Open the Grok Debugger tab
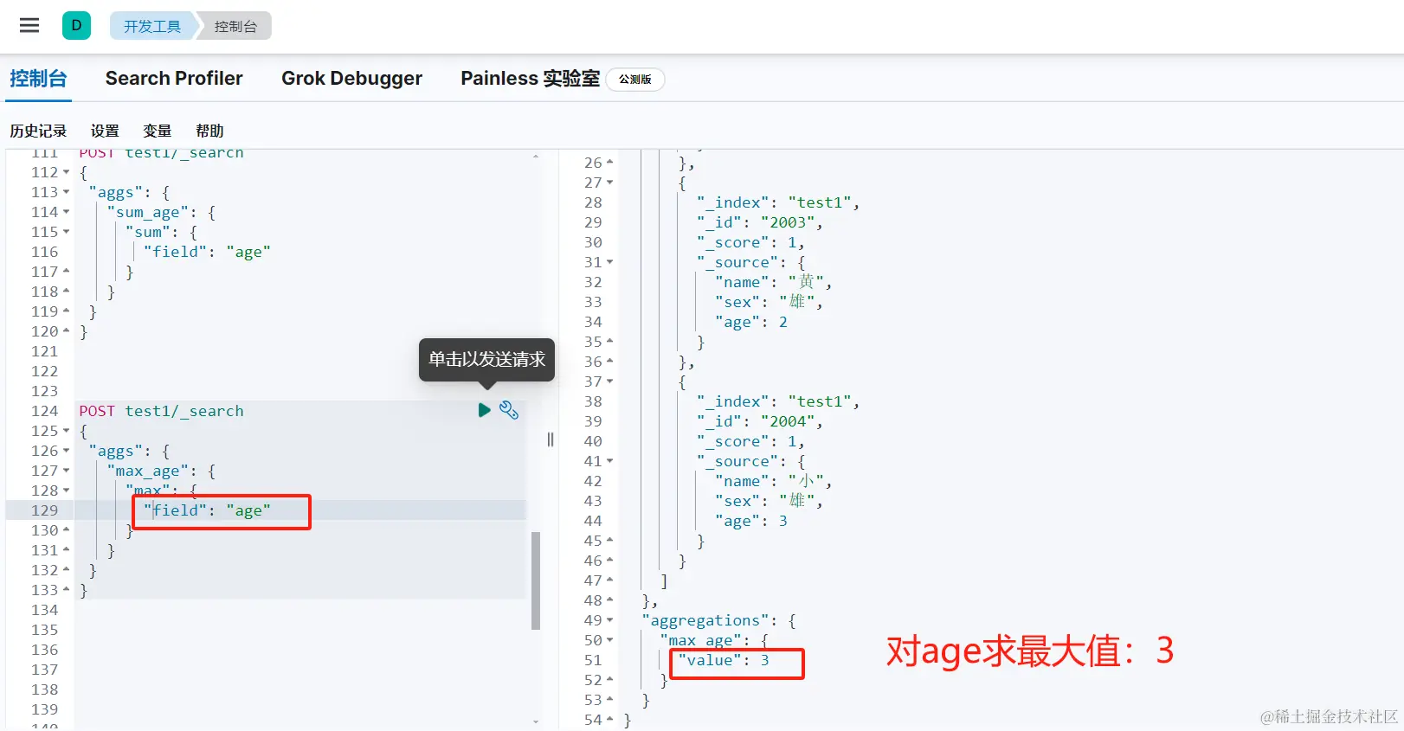Viewport: 1404px width, 731px height. click(351, 79)
